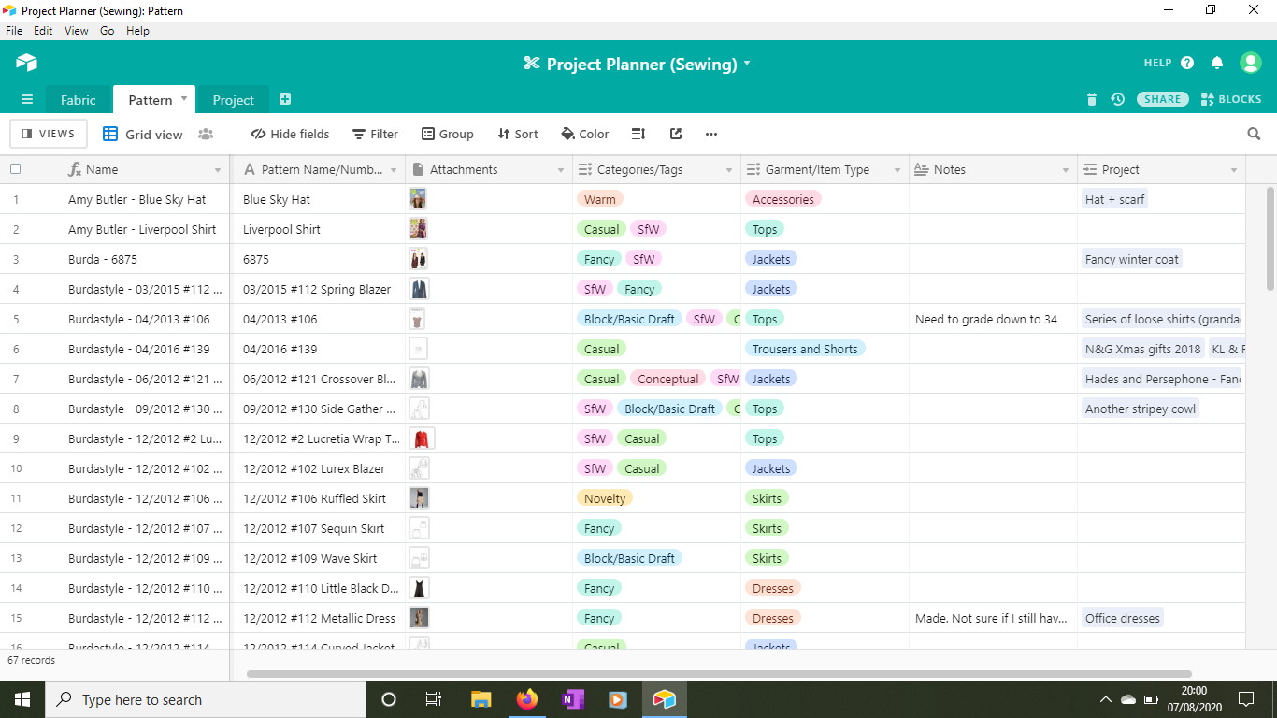Open Lucretia Wrap Top red attachment thumbnail
Screen dimensions: 1277x718
tap(422, 438)
